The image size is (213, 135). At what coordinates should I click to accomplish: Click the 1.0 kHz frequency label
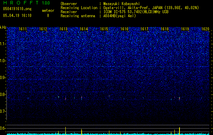(3, 61)
